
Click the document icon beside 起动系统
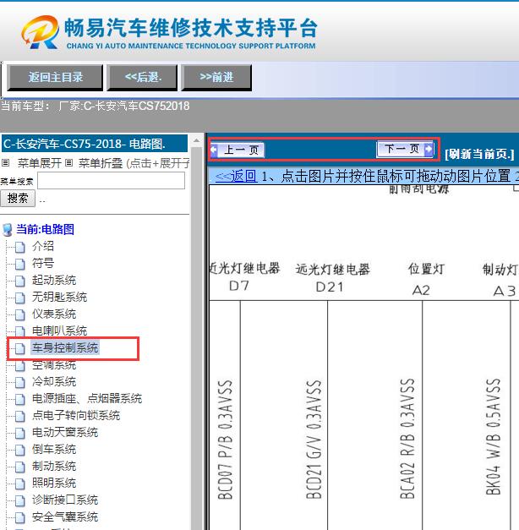click(20, 281)
